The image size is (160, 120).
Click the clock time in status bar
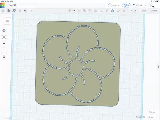tap(3, 1)
